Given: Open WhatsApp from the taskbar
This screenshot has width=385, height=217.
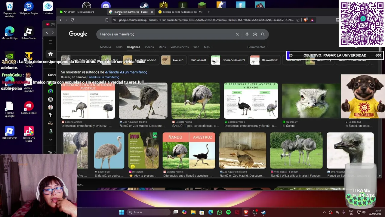Looking at the screenshot, I should [220, 212].
